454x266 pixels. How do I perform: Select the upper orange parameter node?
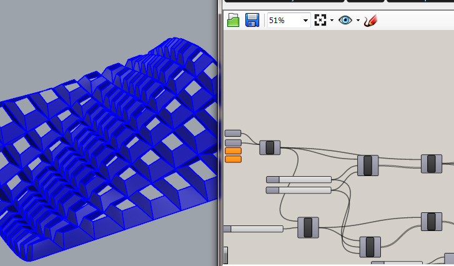[233, 151]
